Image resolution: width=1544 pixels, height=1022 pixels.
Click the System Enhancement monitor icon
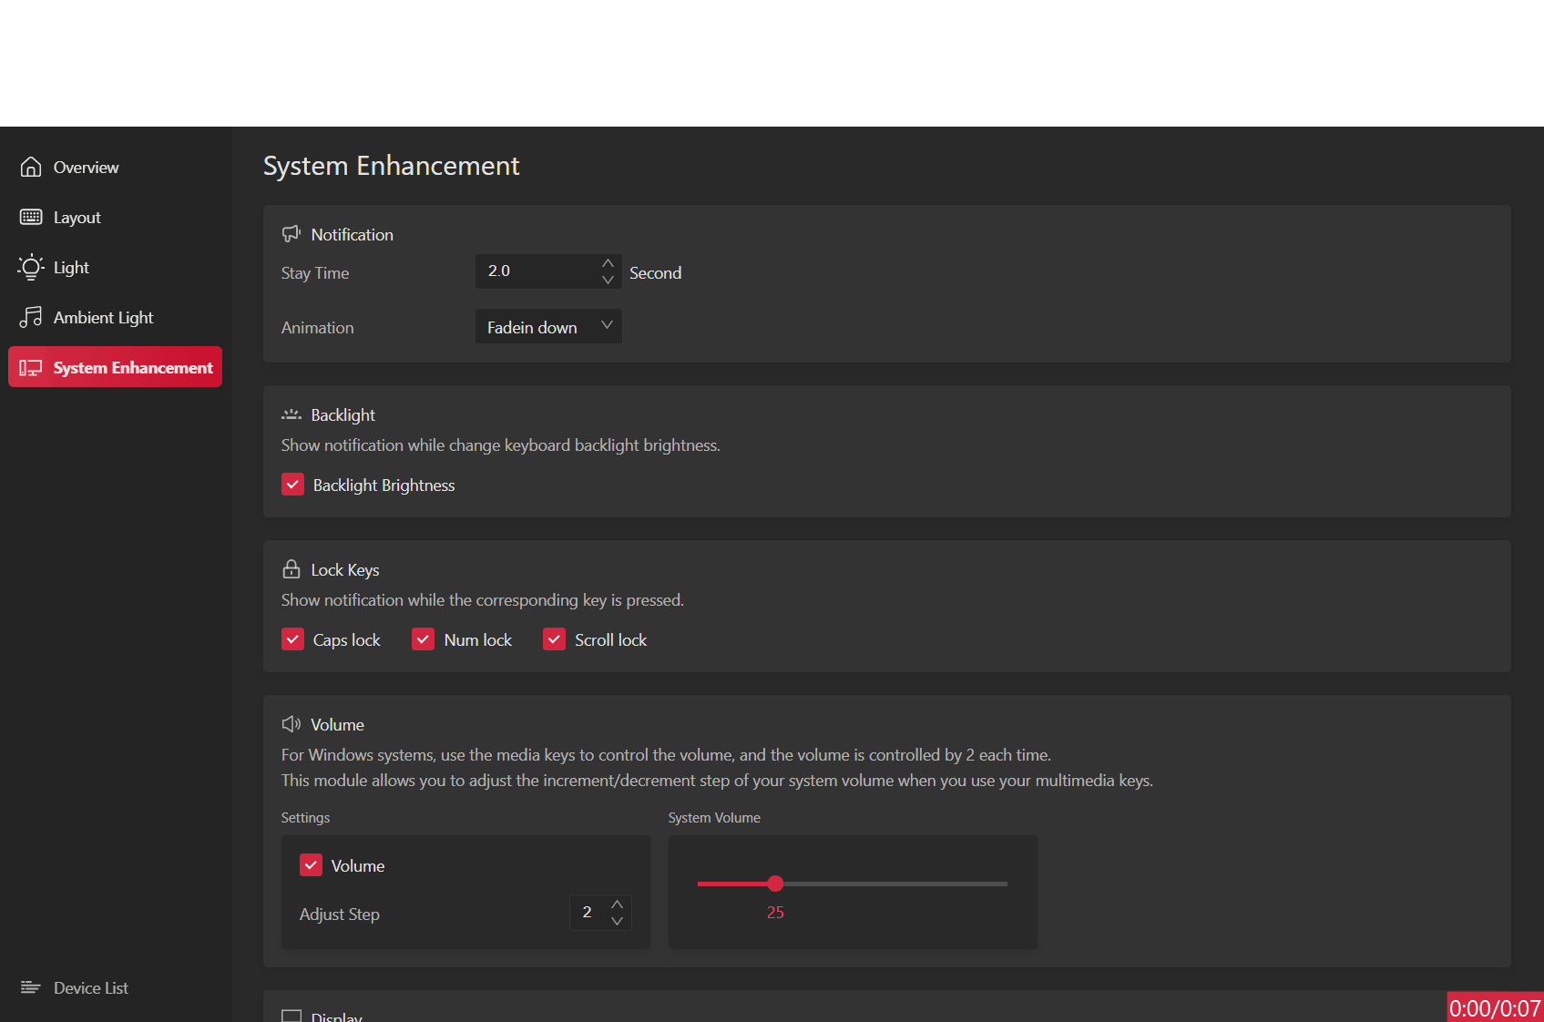31,367
